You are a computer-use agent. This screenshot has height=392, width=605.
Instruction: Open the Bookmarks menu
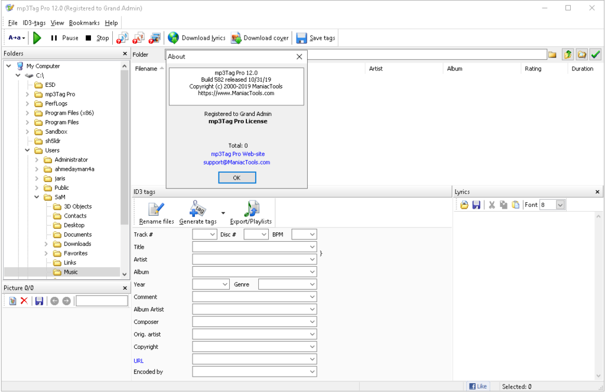[84, 22]
